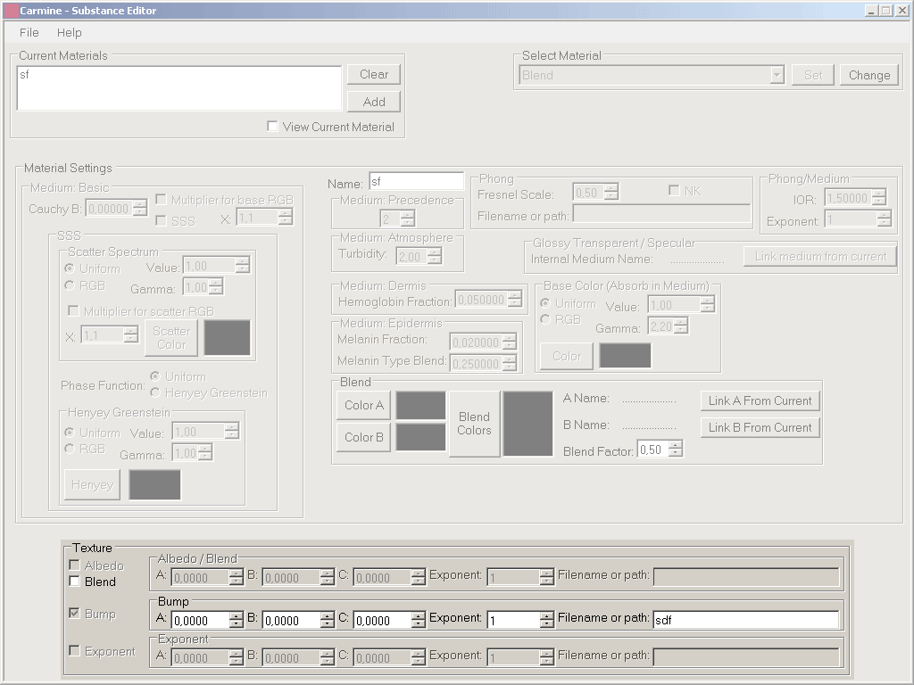Open the File menu
The width and height of the screenshot is (914, 685).
[x=29, y=32]
